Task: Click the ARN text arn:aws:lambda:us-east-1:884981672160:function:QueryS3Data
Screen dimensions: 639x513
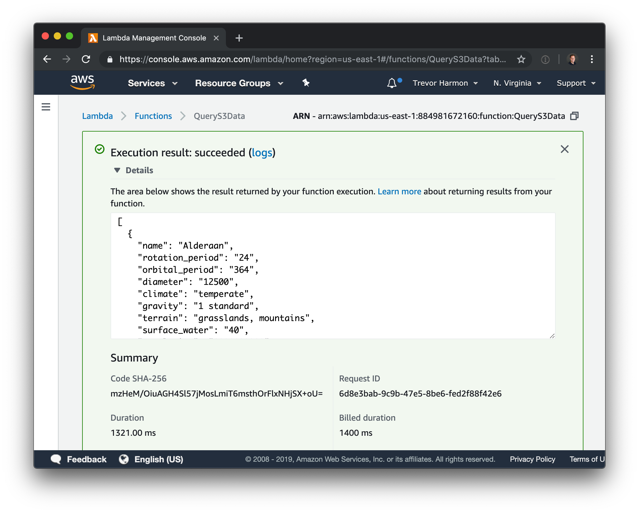Action: tap(441, 116)
